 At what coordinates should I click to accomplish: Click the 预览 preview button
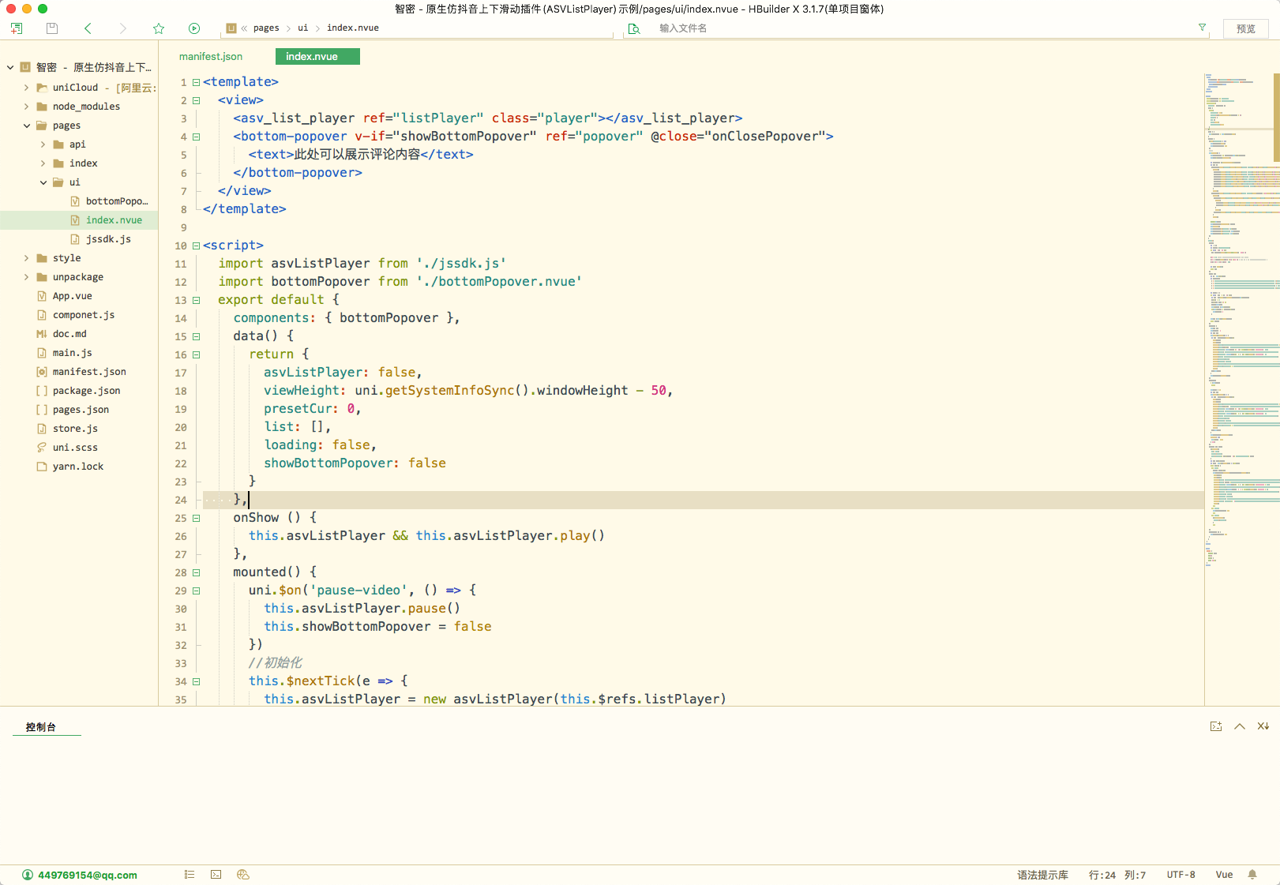[x=1246, y=28]
